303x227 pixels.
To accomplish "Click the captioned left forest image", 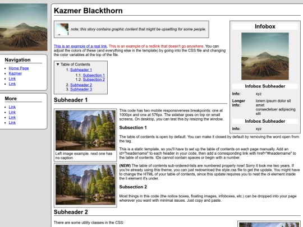I will (x=85, y=130).
